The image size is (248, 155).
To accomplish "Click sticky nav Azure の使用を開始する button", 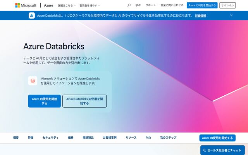I will coord(217,138).
